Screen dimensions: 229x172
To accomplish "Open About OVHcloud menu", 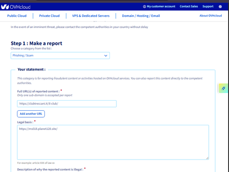I will point(211,16).
